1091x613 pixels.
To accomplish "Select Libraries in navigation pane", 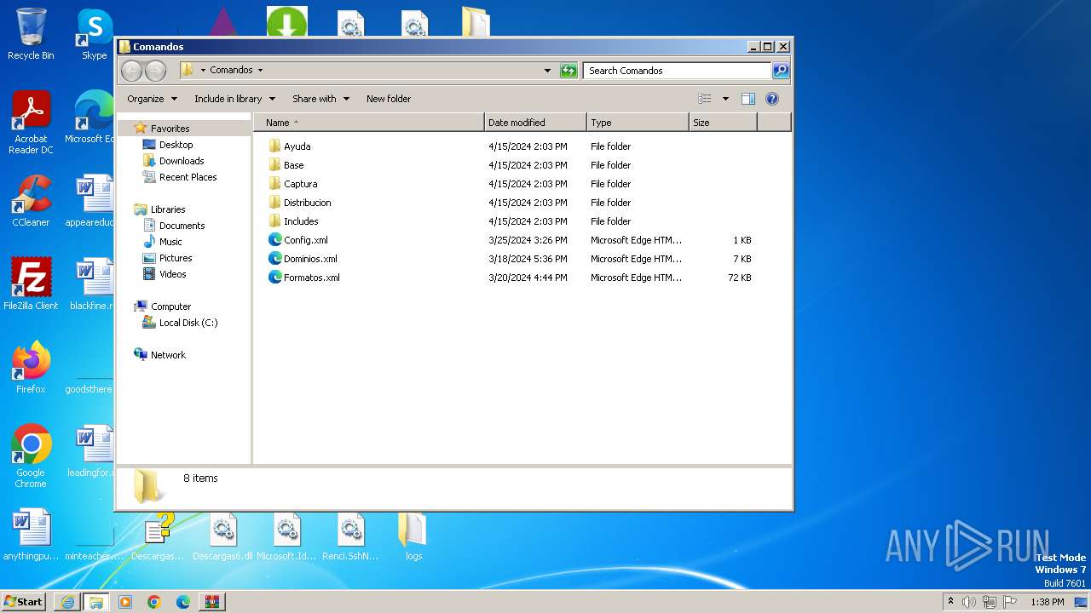I will 168,209.
